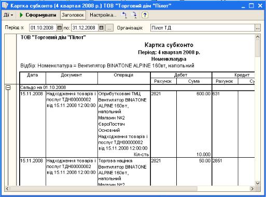Click debit account 2821 in Торгова націнка row

coord(156,161)
